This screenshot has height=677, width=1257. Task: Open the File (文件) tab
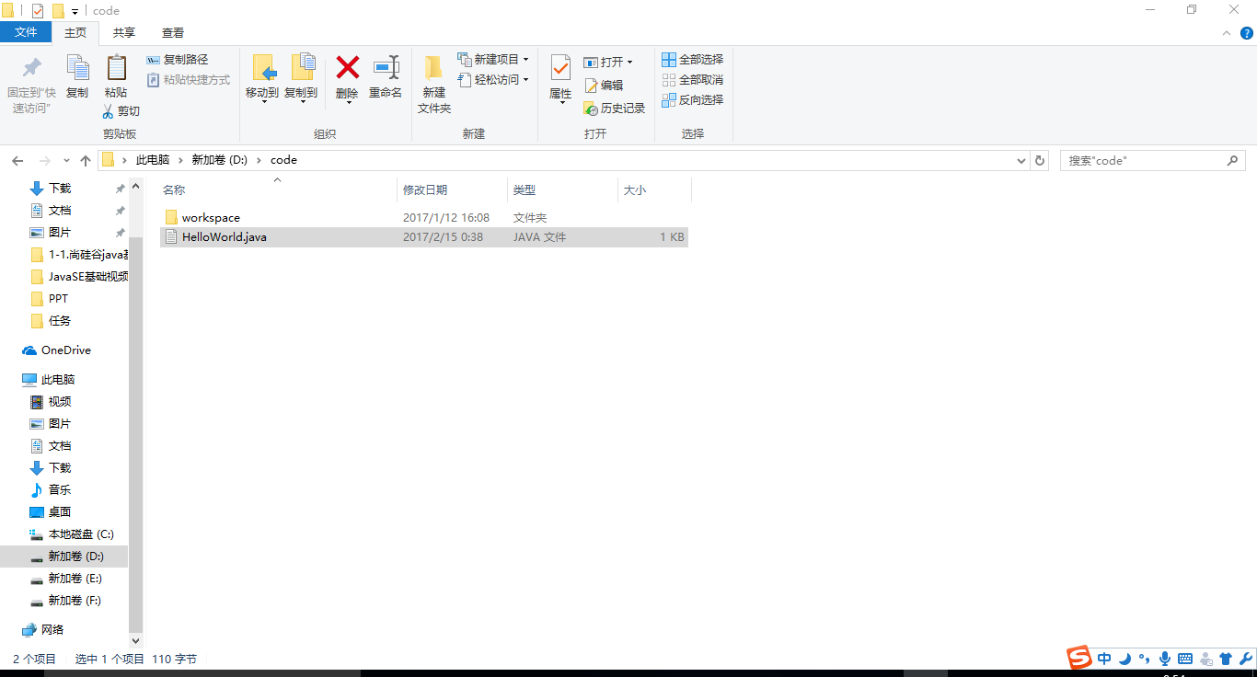click(x=26, y=32)
